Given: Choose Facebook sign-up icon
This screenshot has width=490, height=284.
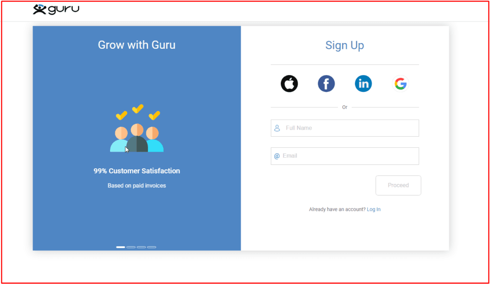Looking at the screenshot, I should tap(326, 84).
